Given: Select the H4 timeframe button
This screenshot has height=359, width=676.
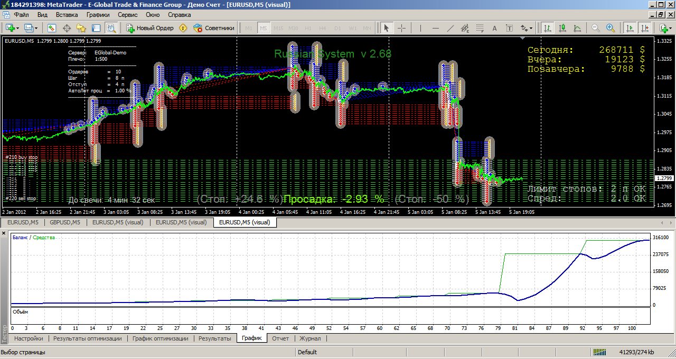Looking at the screenshot, I should coord(323,28).
